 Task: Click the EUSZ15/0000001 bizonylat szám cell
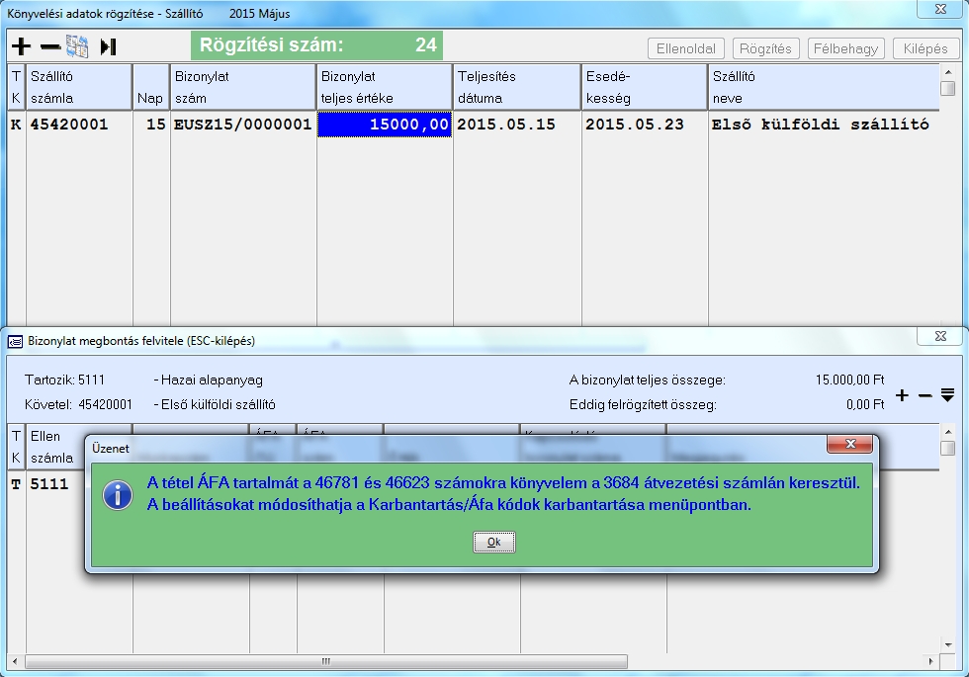pos(242,125)
